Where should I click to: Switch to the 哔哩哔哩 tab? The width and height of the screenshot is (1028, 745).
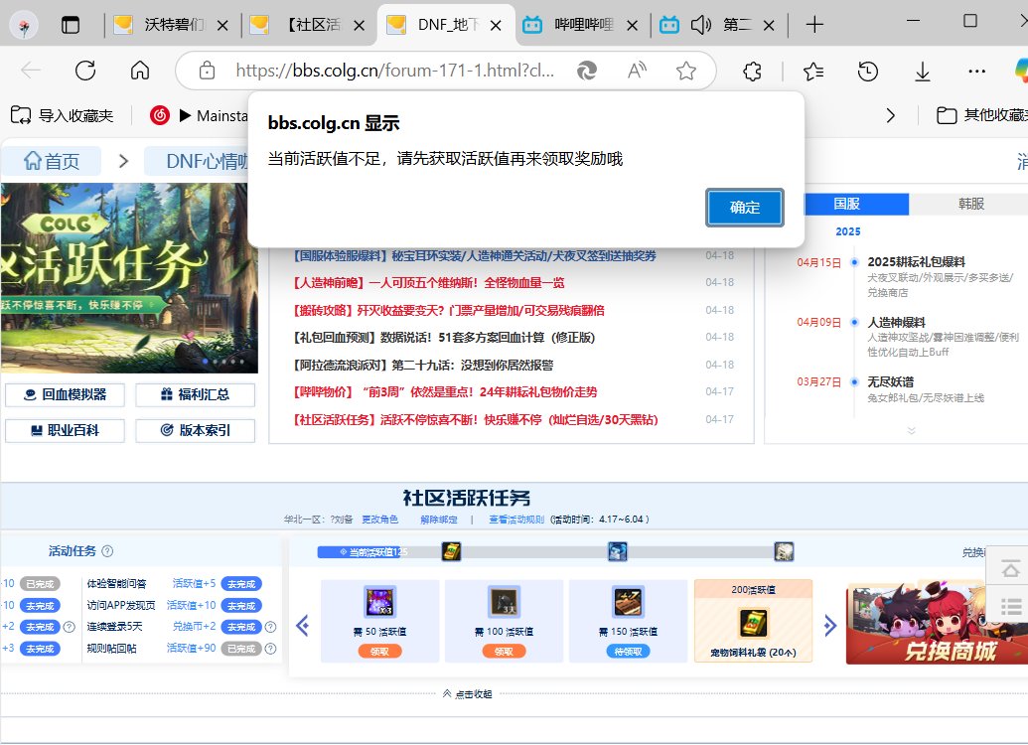(583, 25)
